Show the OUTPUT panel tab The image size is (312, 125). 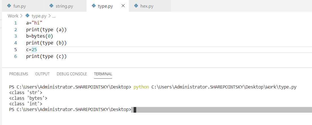pos(42,74)
